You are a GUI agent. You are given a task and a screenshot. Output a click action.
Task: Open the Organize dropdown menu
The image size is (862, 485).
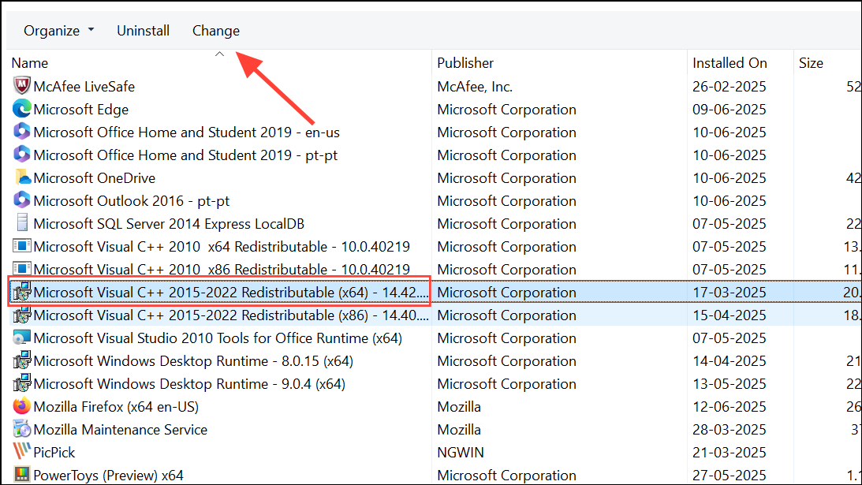tap(59, 31)
